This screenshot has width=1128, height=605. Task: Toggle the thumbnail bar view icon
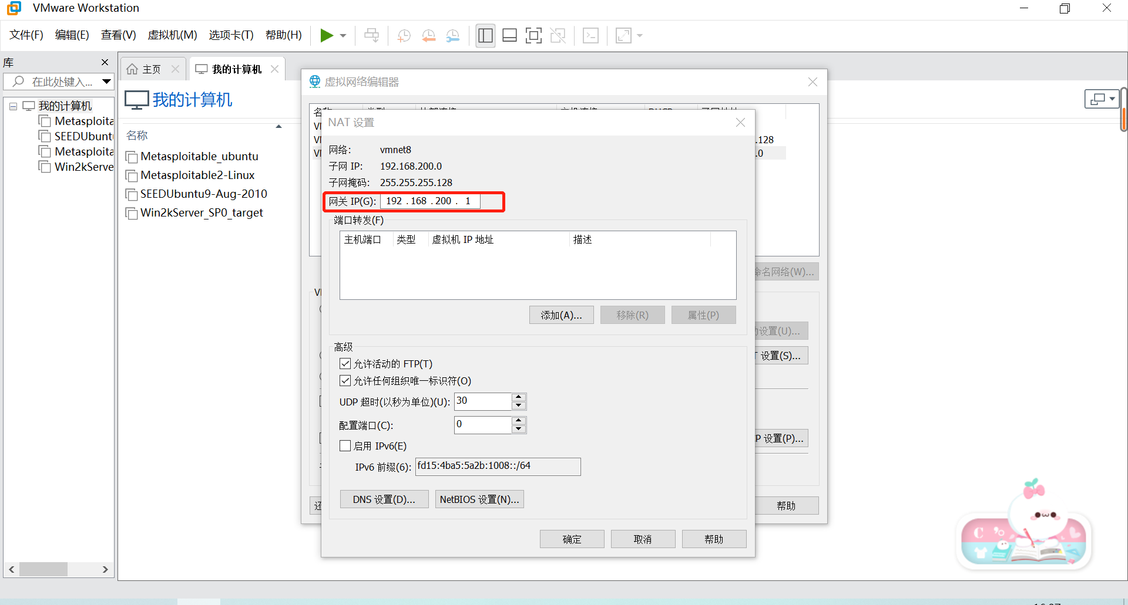(x=509, y=36)
